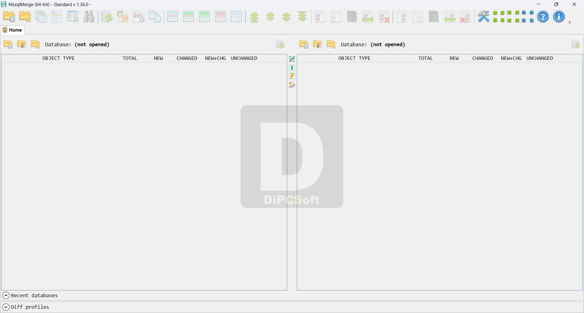584x313 pixels.
Task: Click the double up arrow previous-difference icon
Action: coord(287,17)
